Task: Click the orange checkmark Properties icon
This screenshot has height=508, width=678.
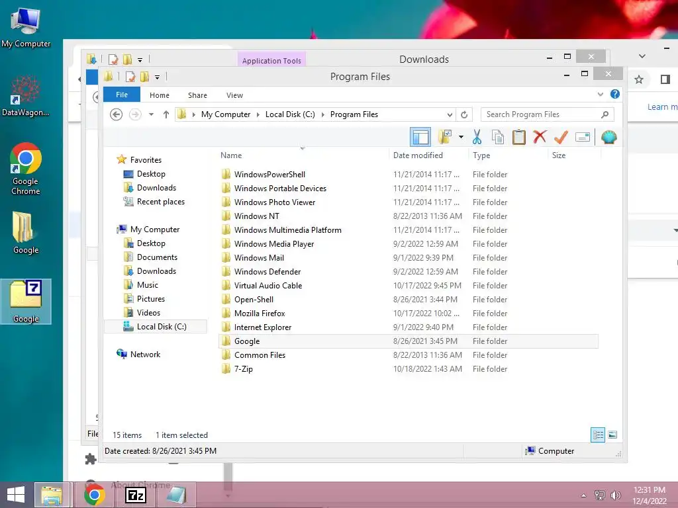Action: tap(561, 137)
